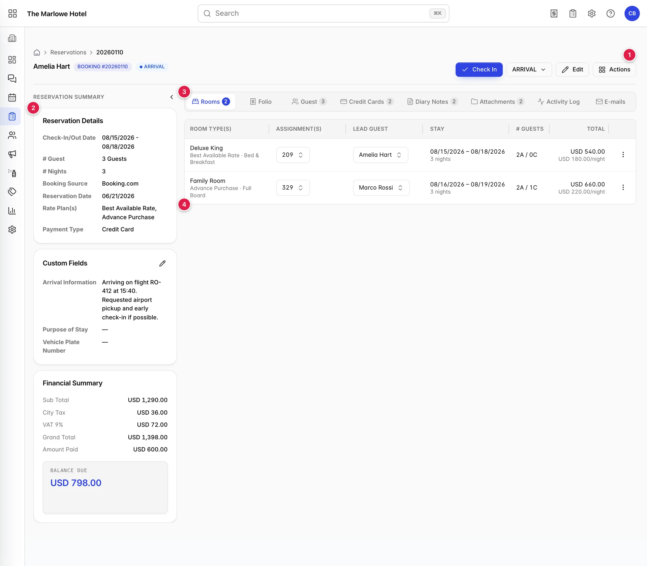Viewport: 647px width, 566px height.
Task: Open the settings gear in sidebar
Action: pos(12,229)
